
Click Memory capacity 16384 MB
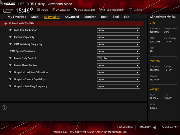pyautogui.click(x=154, y=80)
